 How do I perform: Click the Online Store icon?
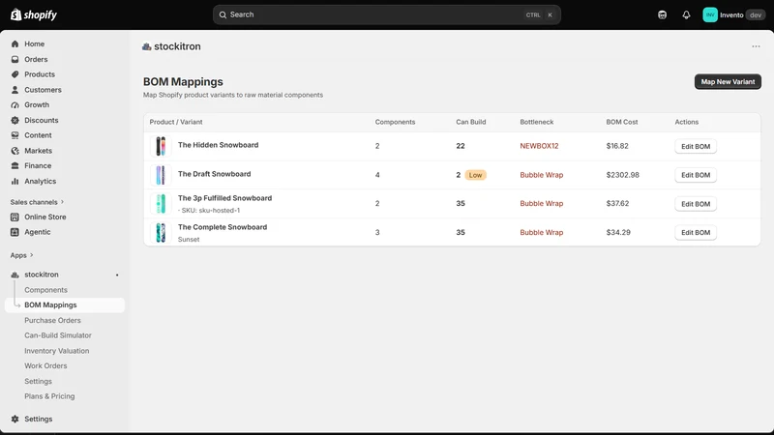(x=15, y=217)
